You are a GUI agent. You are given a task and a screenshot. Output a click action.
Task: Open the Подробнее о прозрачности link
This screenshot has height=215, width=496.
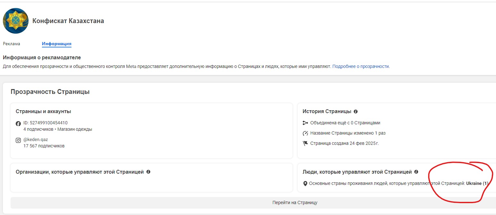click(361, 67)
